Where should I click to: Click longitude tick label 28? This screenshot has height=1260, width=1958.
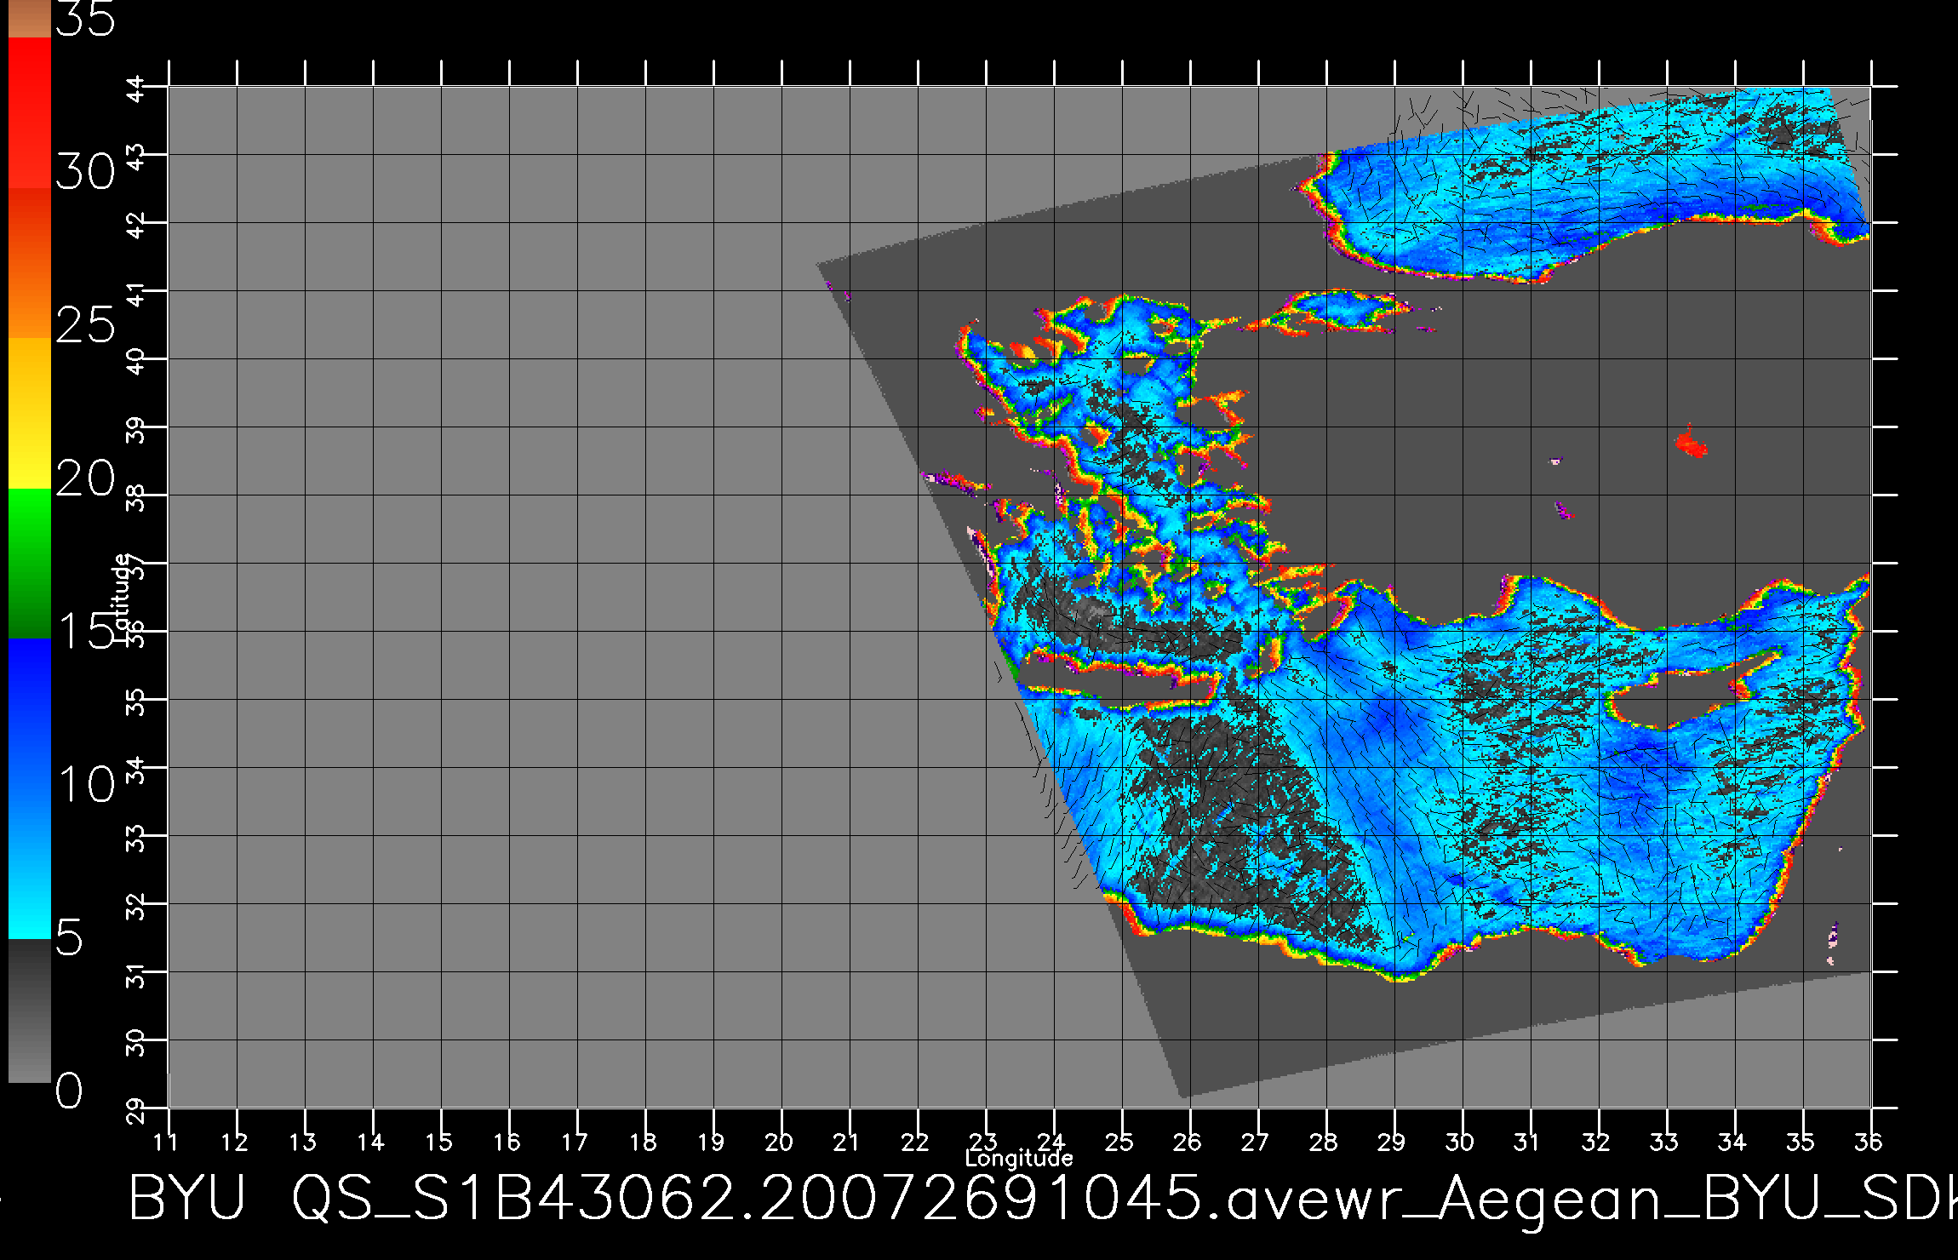point(1324,1142)
